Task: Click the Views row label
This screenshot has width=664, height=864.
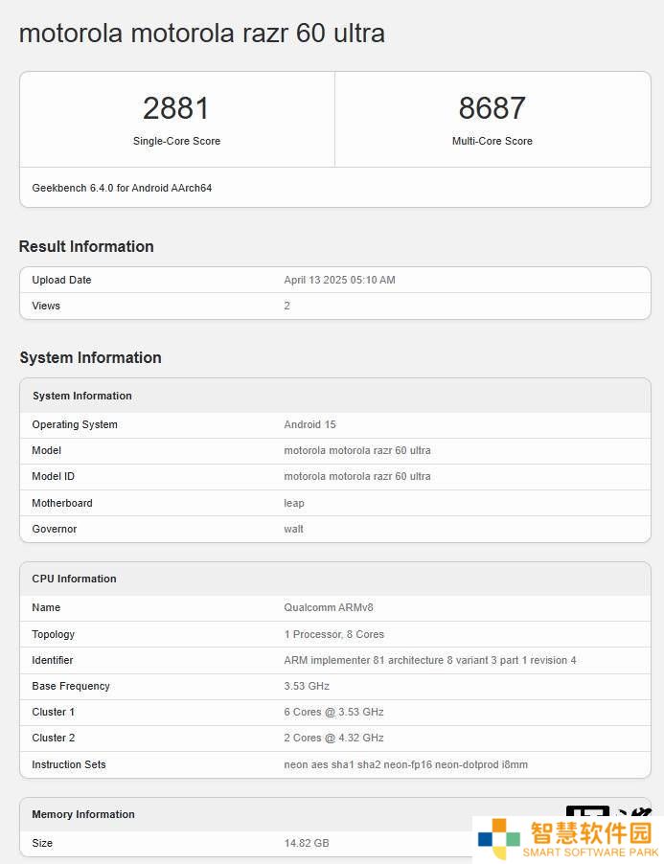Action: (x=46, y=306)
